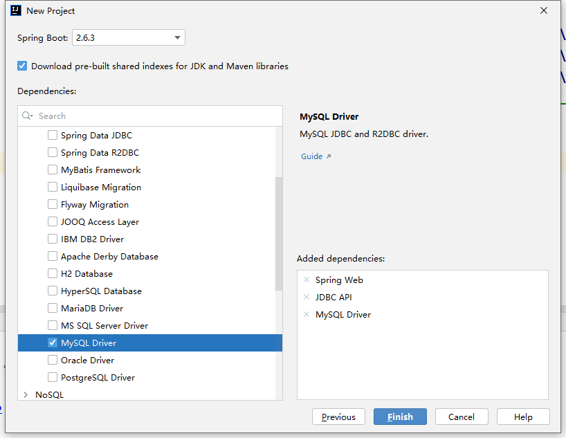Uncheck MySQL Driver checkbox
Viewport: 566px width, 438px height.
point(53,343)
